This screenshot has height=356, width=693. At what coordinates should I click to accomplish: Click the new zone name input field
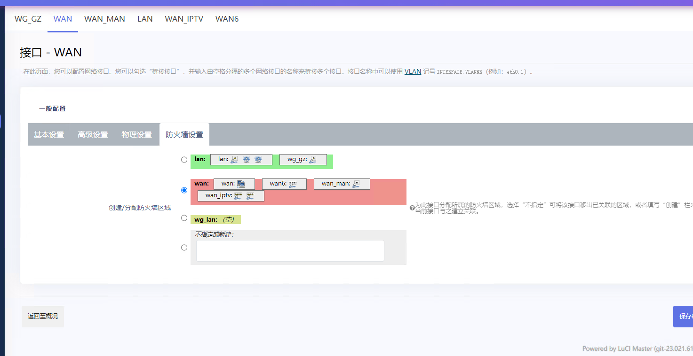tap(290, 251)
